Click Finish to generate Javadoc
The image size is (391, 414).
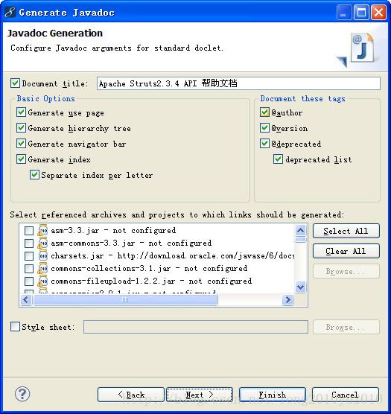coord(273,395)
